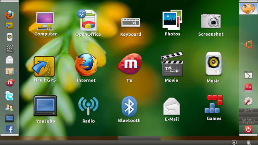
Task: Click the envelope icon in left dock
Action: point(10,59)
